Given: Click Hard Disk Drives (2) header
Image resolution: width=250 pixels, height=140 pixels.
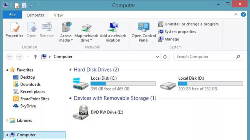Looking at the screenshot, I should 96,69.
